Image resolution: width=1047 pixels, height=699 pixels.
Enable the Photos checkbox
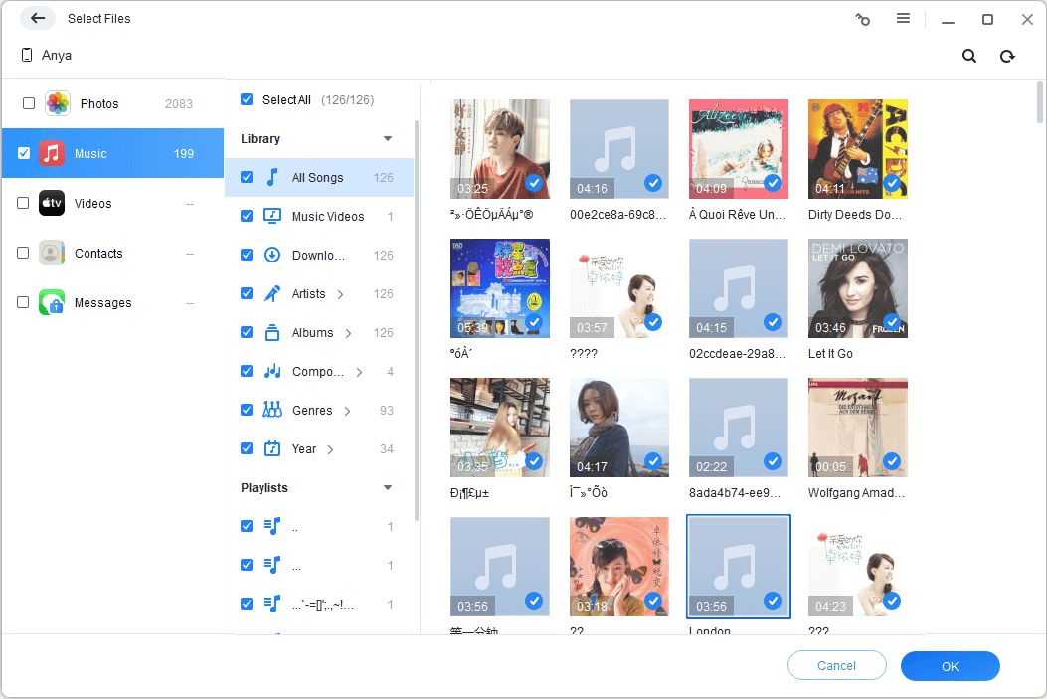pyautogui.click(x=28, y=103)
